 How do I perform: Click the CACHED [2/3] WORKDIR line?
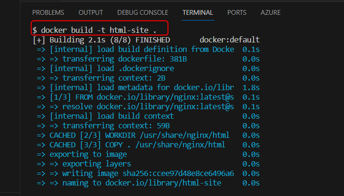[x=148, y=135]
